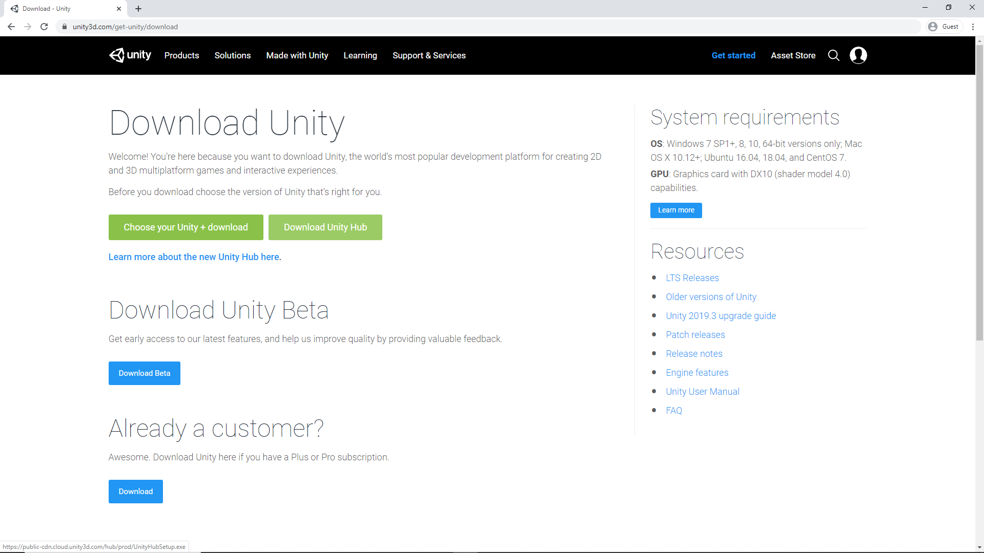View site info via the padlock icon
This screenshot has width=984, height=553.
65,27
